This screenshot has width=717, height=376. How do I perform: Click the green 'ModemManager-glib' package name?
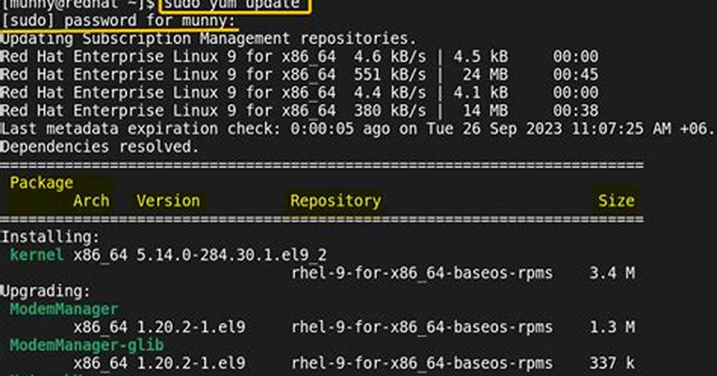(87, 345)
